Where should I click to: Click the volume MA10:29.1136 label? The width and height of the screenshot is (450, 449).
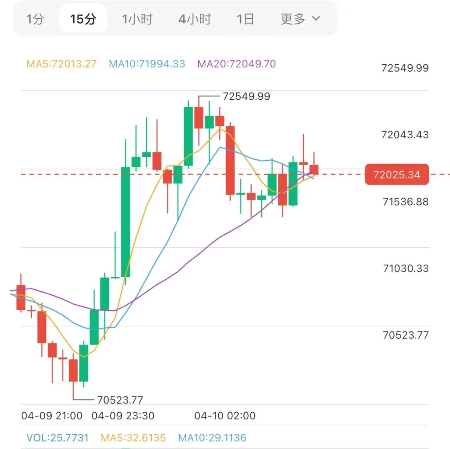click(212, 438)
